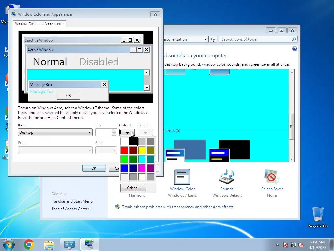Open the Windows Start button
Viewport: 334px width, 251px height.
click(x=9, y=244)
